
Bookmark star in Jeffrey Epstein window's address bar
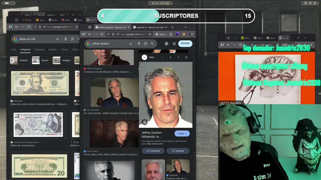150,34
